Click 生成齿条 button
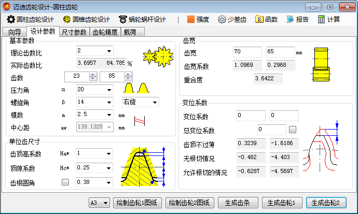The image size is (358, 214). coord(238,203)
